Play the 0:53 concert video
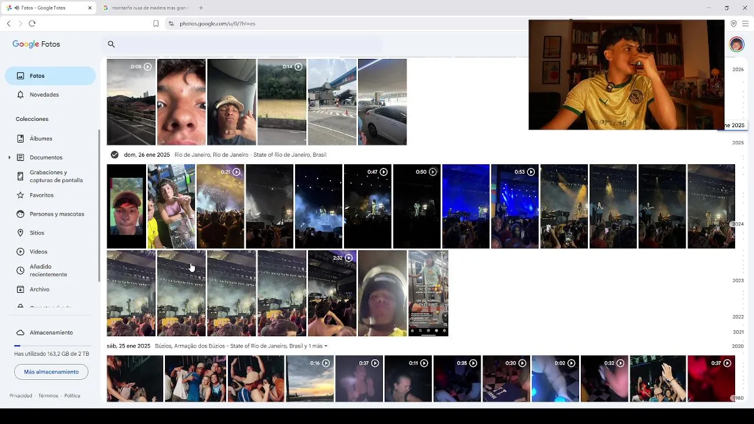The image size is (754, 424). point(515,206)
